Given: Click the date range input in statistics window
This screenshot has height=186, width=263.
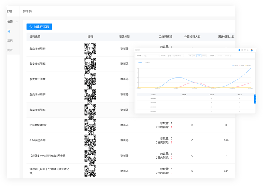Looking at the screenshot, I should 224,56.
